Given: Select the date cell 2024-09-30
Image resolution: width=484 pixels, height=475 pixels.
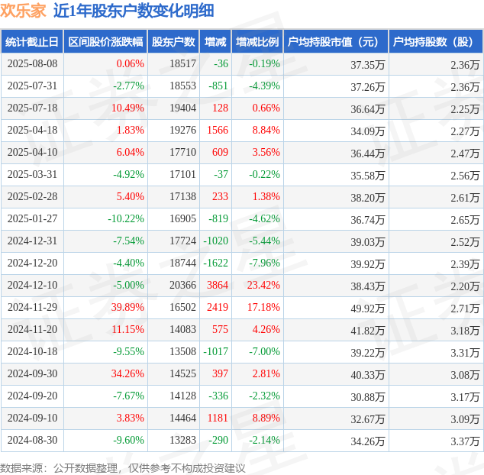Looking at the screenshot, I should click(x=32, y=373).
